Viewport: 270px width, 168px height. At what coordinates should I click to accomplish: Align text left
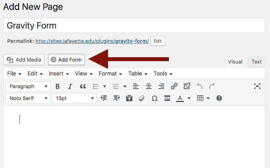(136, 86)
